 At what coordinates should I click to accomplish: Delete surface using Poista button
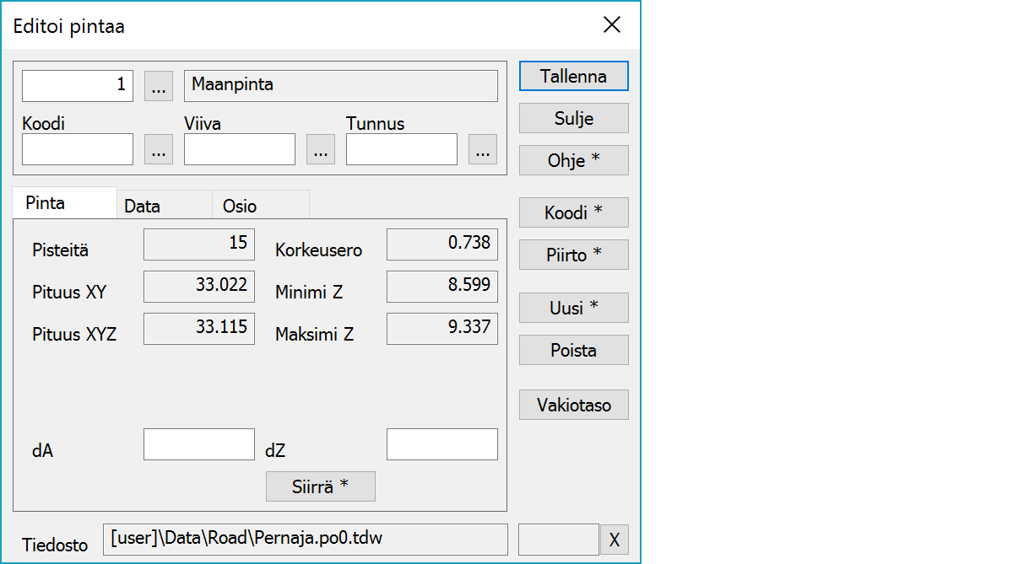tap(573, 350)
